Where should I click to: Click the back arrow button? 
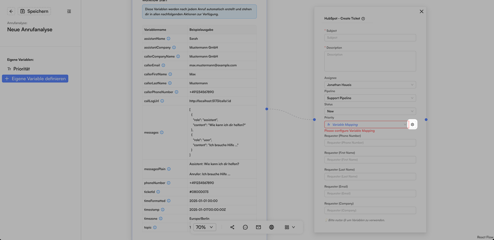point(11,11)
